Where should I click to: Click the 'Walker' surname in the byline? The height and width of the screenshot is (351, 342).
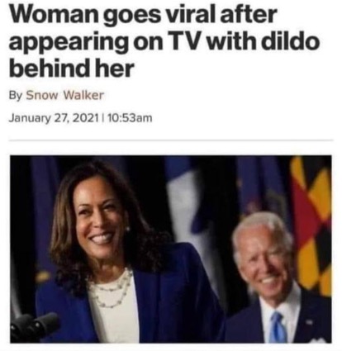coord(83,95)
